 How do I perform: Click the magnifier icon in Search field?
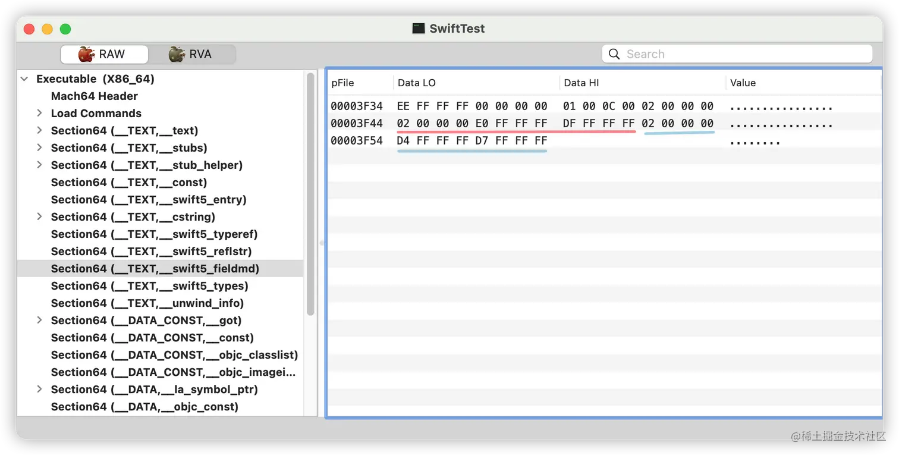(614, 54)
